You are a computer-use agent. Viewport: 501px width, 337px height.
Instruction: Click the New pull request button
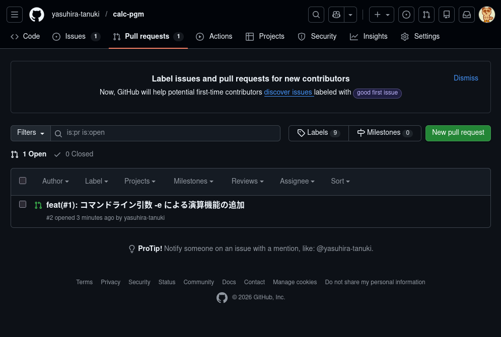(458, 133)
